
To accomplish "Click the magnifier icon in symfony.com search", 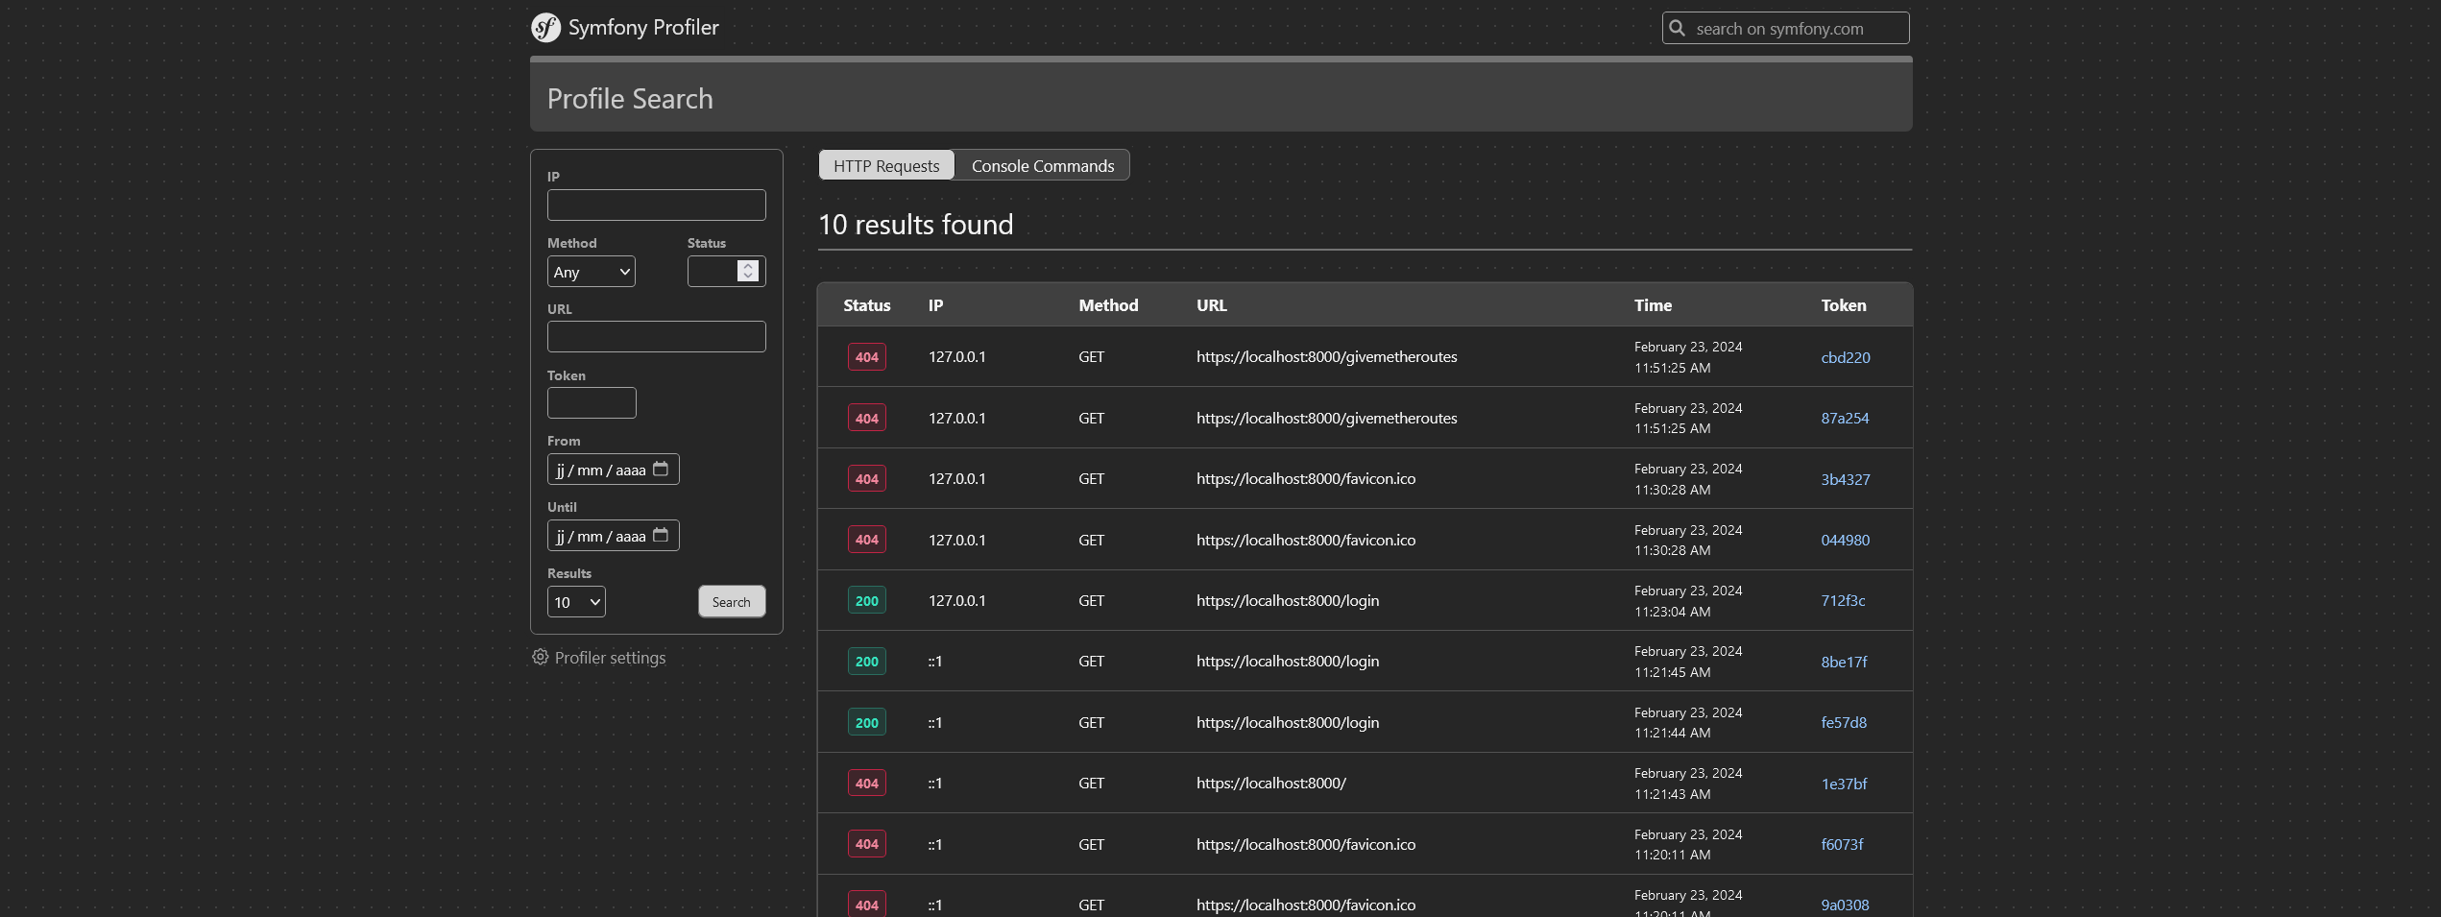I will coord(1677,28).
